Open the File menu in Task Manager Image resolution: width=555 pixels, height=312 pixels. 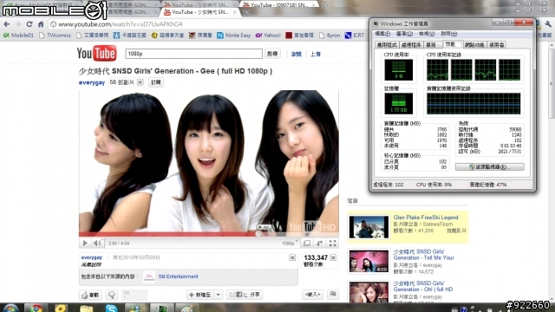point(382,34)
